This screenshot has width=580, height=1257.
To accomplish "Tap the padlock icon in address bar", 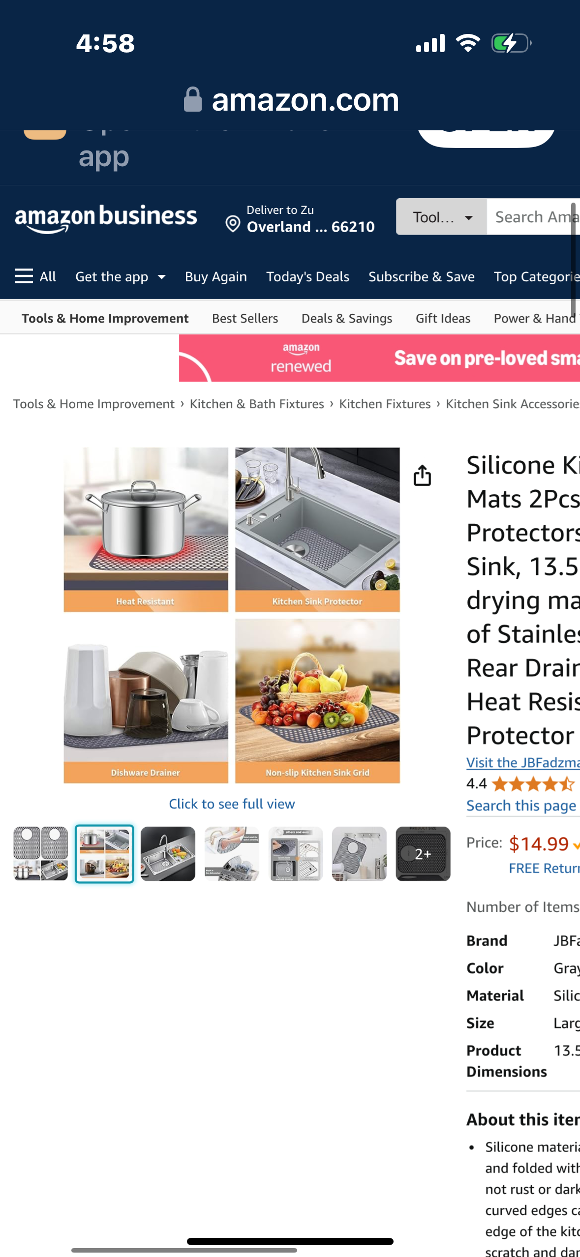I will [x=192, y=100].
